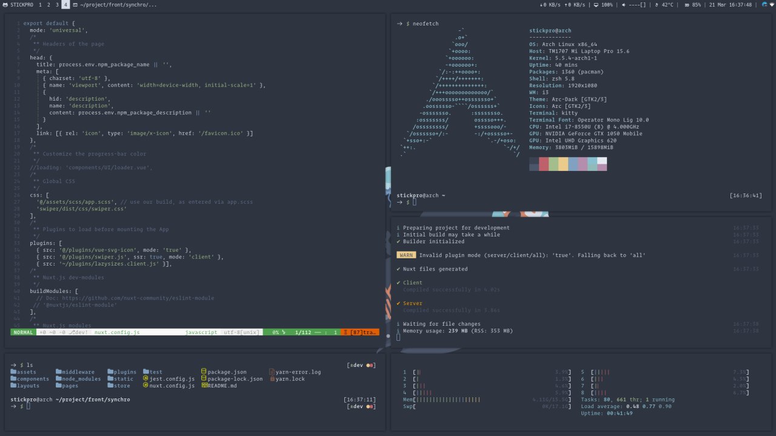The image size is (776, 436).
Task: Click the folder icon beside components
Action: click(13, 378)
